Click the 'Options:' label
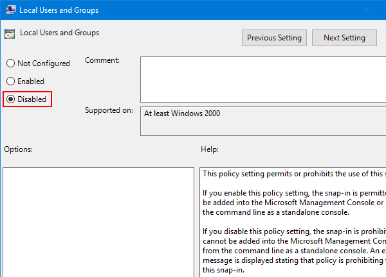Image resolution: width=386 pixels, height=277 pixels. [18, 149]
